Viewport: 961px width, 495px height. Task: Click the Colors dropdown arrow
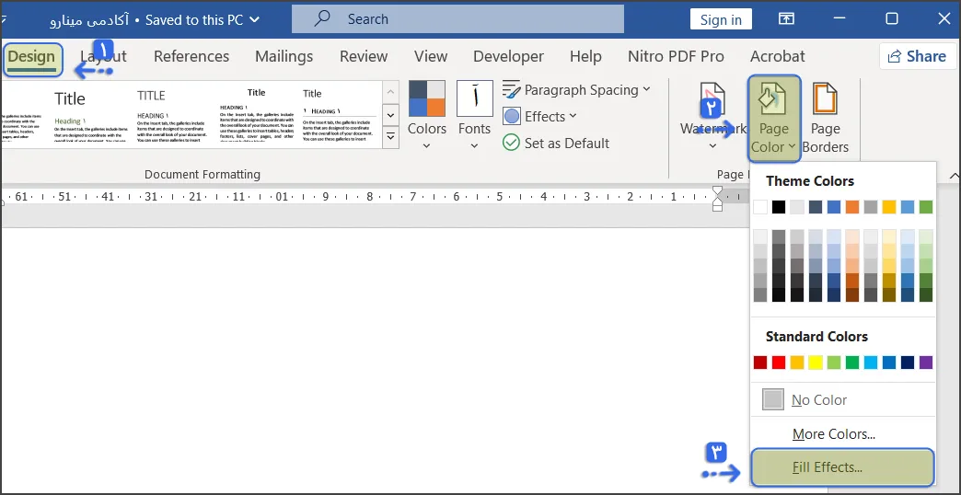tap(426, 145)
